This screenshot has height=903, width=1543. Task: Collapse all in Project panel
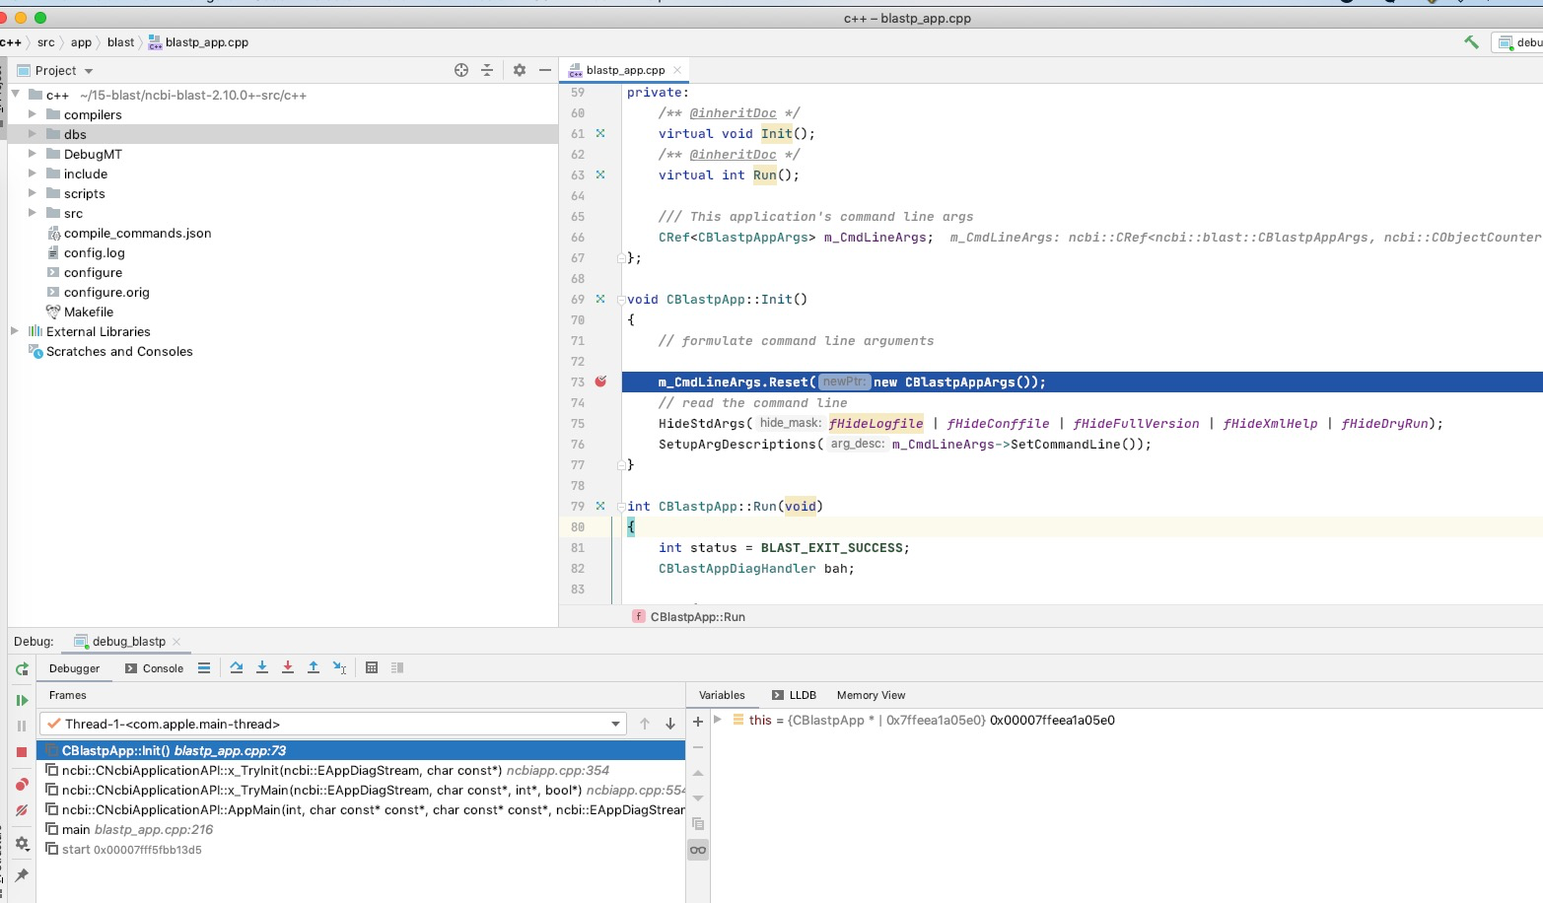point(487,70)
